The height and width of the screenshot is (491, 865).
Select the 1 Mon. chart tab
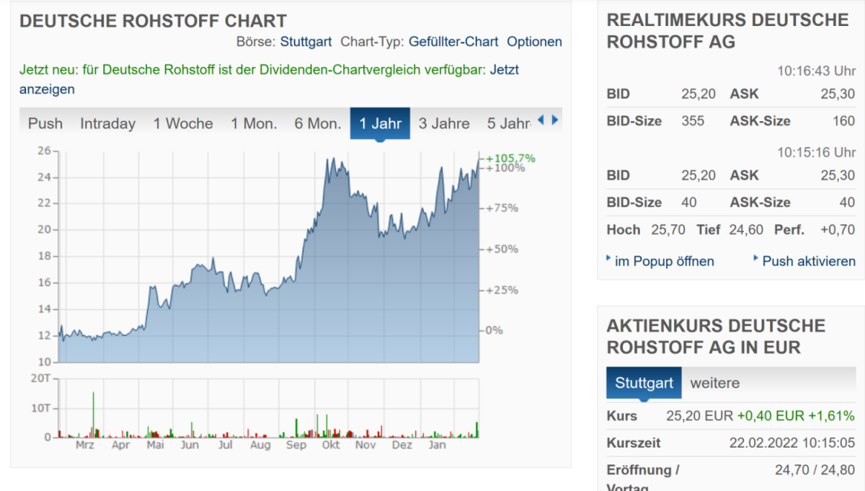point(254,123)
